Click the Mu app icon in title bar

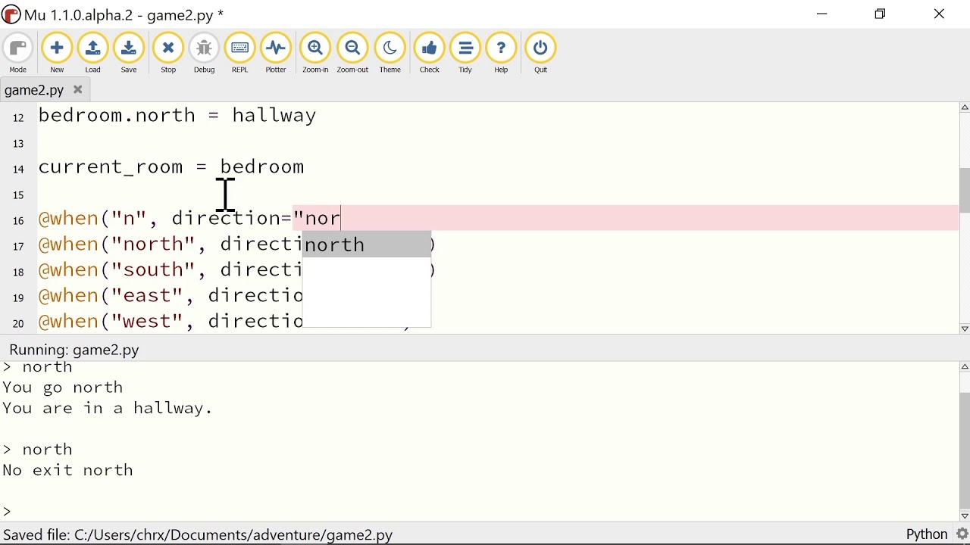pyautogui.click(x=11, y=14)
